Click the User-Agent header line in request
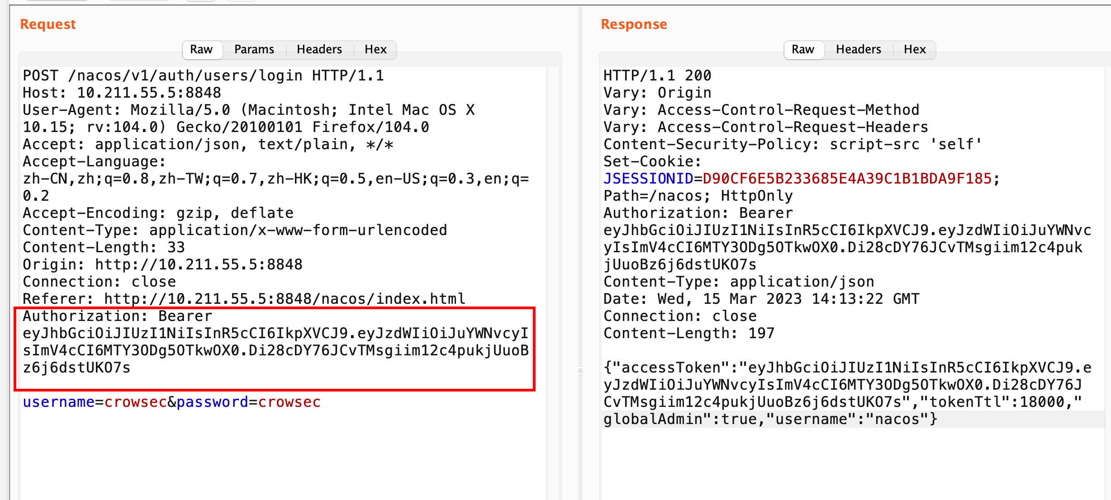This screenshot has height=500, width=1111. [x=248, y=118]
